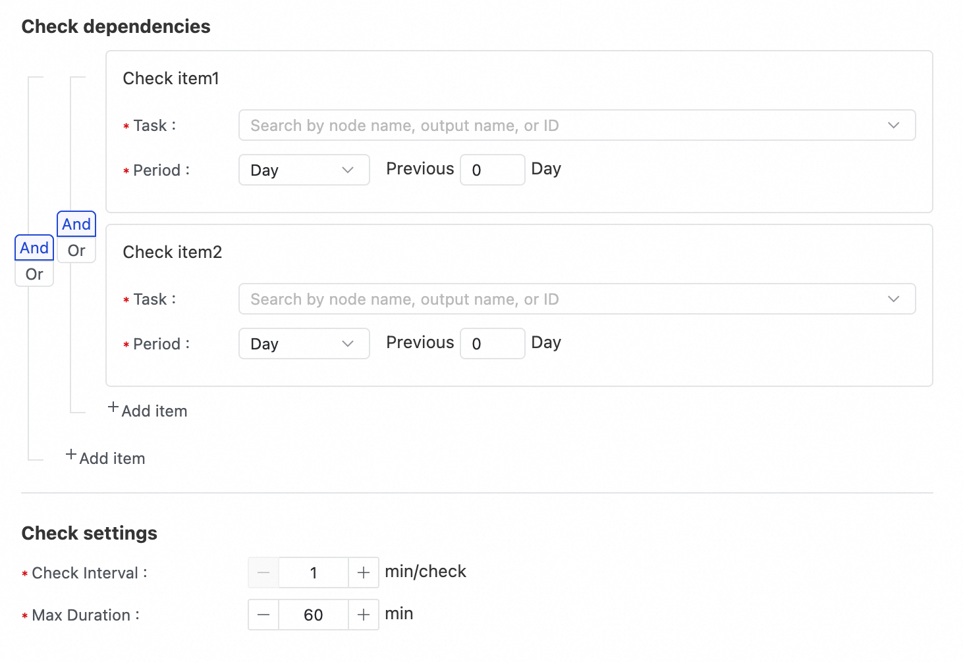Click the outer Add item plus icon
The image size is (963, 662).
tap(71, 455)
